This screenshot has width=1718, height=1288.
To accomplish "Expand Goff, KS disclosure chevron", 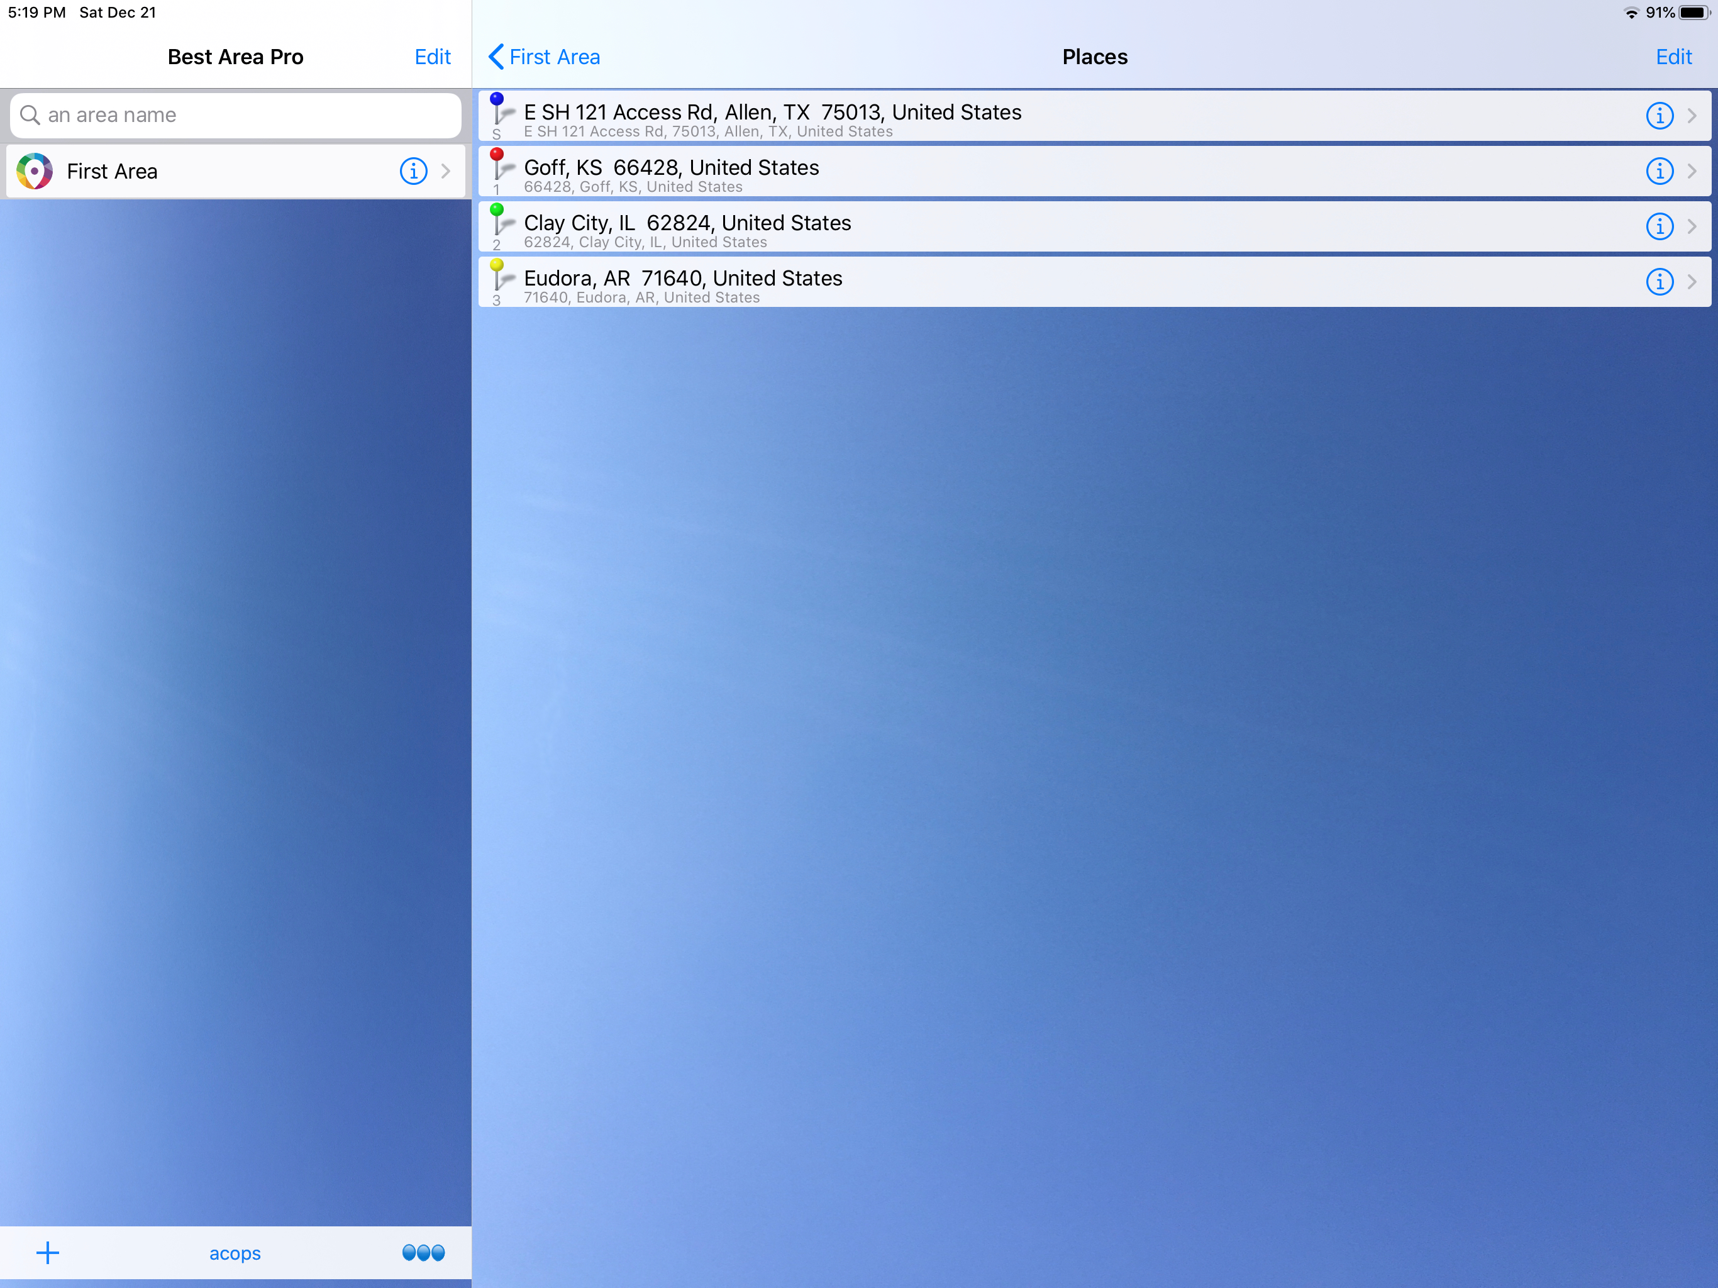I will [1692, 171].
